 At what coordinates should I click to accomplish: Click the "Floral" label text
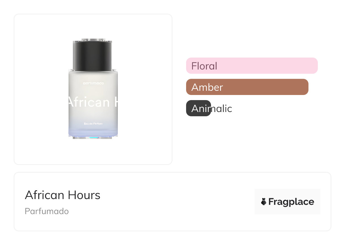[204, 66]
